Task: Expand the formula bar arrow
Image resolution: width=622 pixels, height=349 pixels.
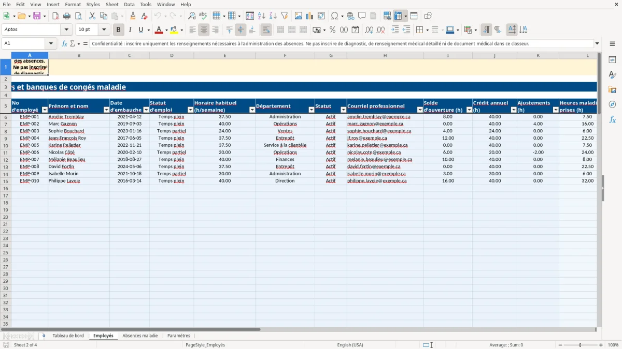Action: (x=597, y=43)
